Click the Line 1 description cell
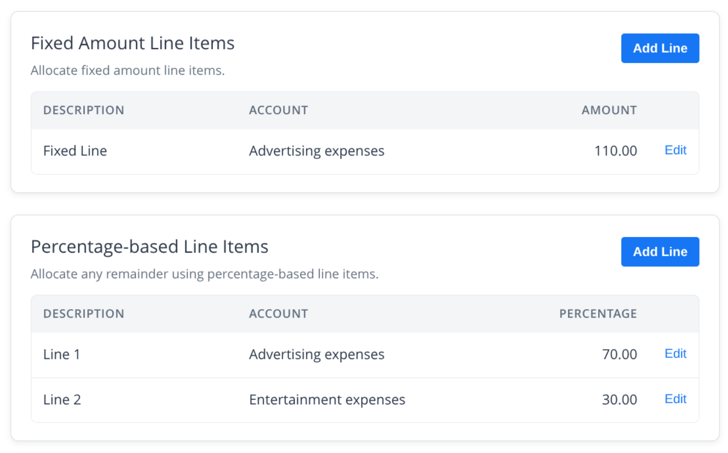The width and height of the screenshot is (728, 453). pos(62,355)
